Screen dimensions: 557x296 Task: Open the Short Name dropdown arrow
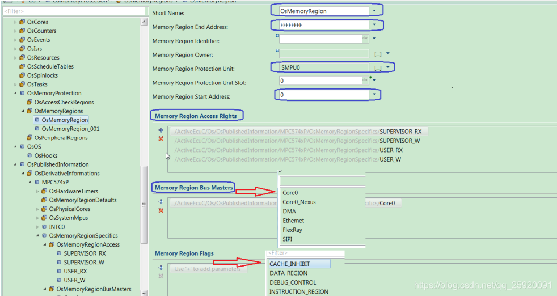click(x=374, y=11)
